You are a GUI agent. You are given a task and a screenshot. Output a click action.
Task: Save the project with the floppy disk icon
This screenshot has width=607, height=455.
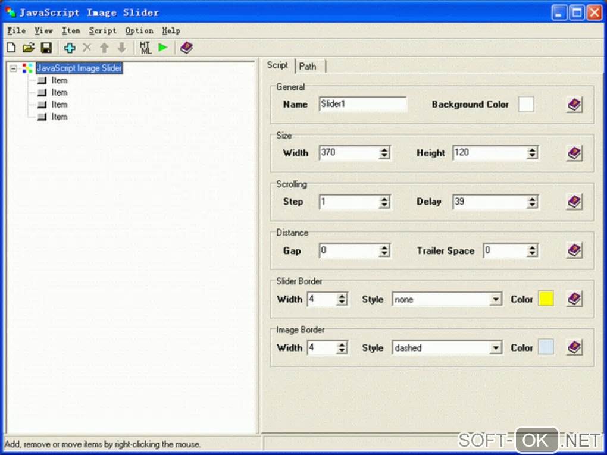pos(46,48)
